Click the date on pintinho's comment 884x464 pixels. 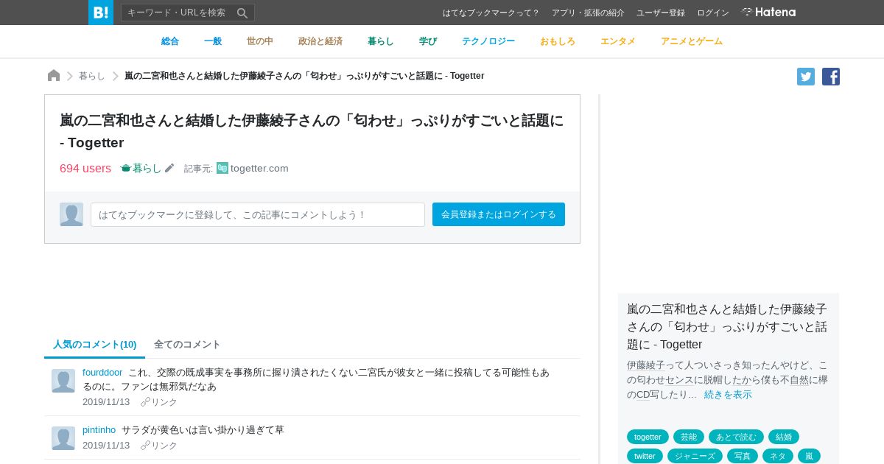tap(106, 446)
